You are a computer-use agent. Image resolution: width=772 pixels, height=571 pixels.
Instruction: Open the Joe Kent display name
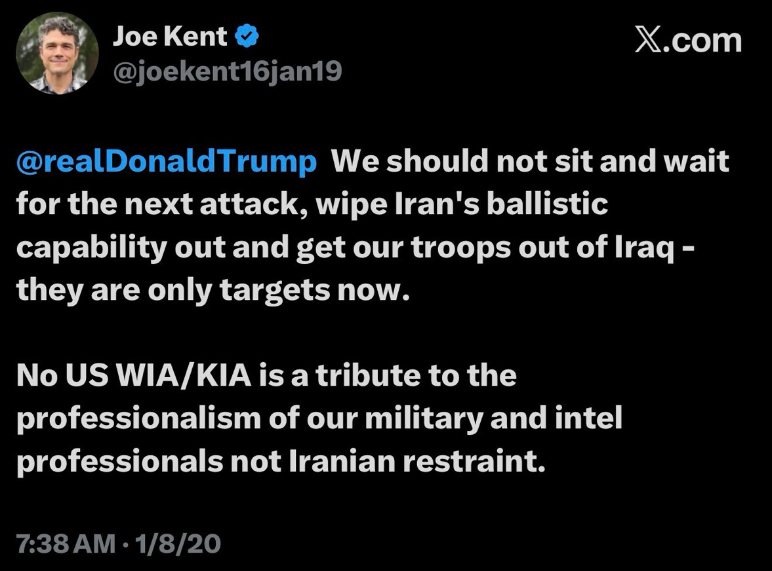coord(170,37)
